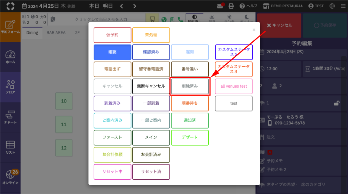The image size is (348, 194).
Task: Close the status selection dialog
Action: (x=254, y=30)
